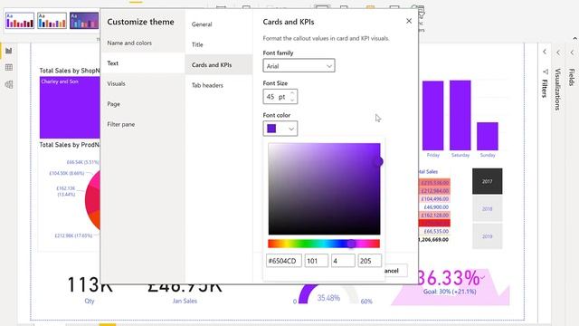
Task: Select the 2017 year slicer button
Action: point(487,181)
